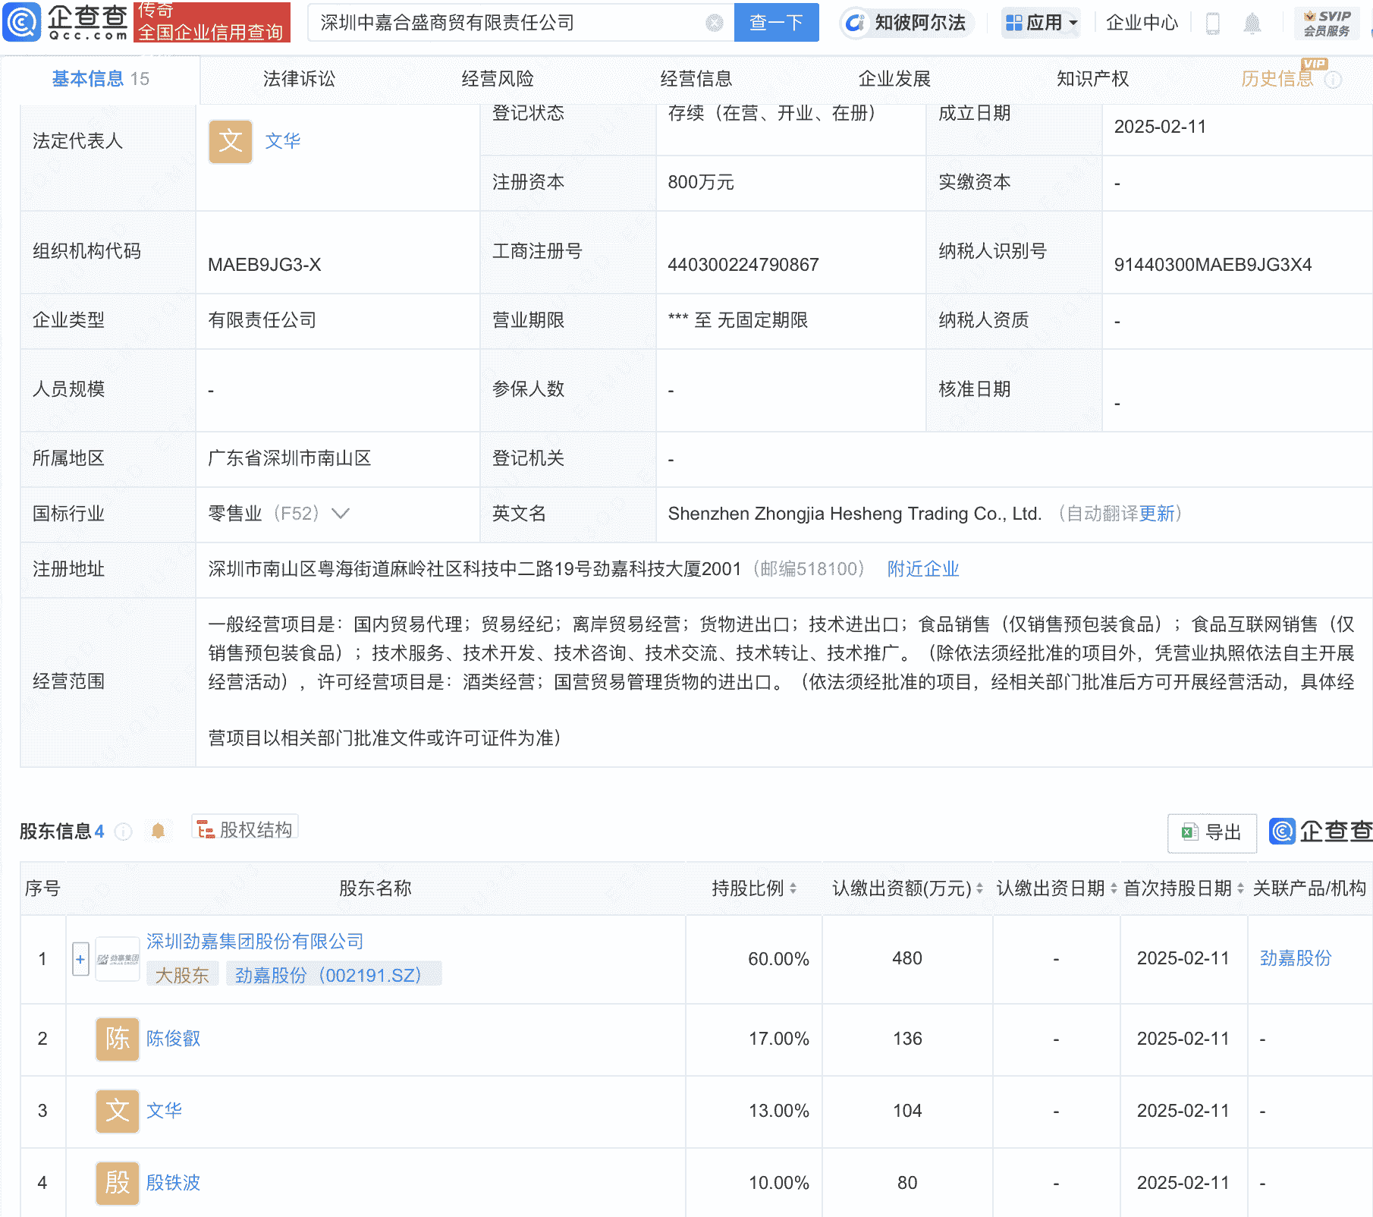Sort by 认缴出资额 column

coord(979,888)
